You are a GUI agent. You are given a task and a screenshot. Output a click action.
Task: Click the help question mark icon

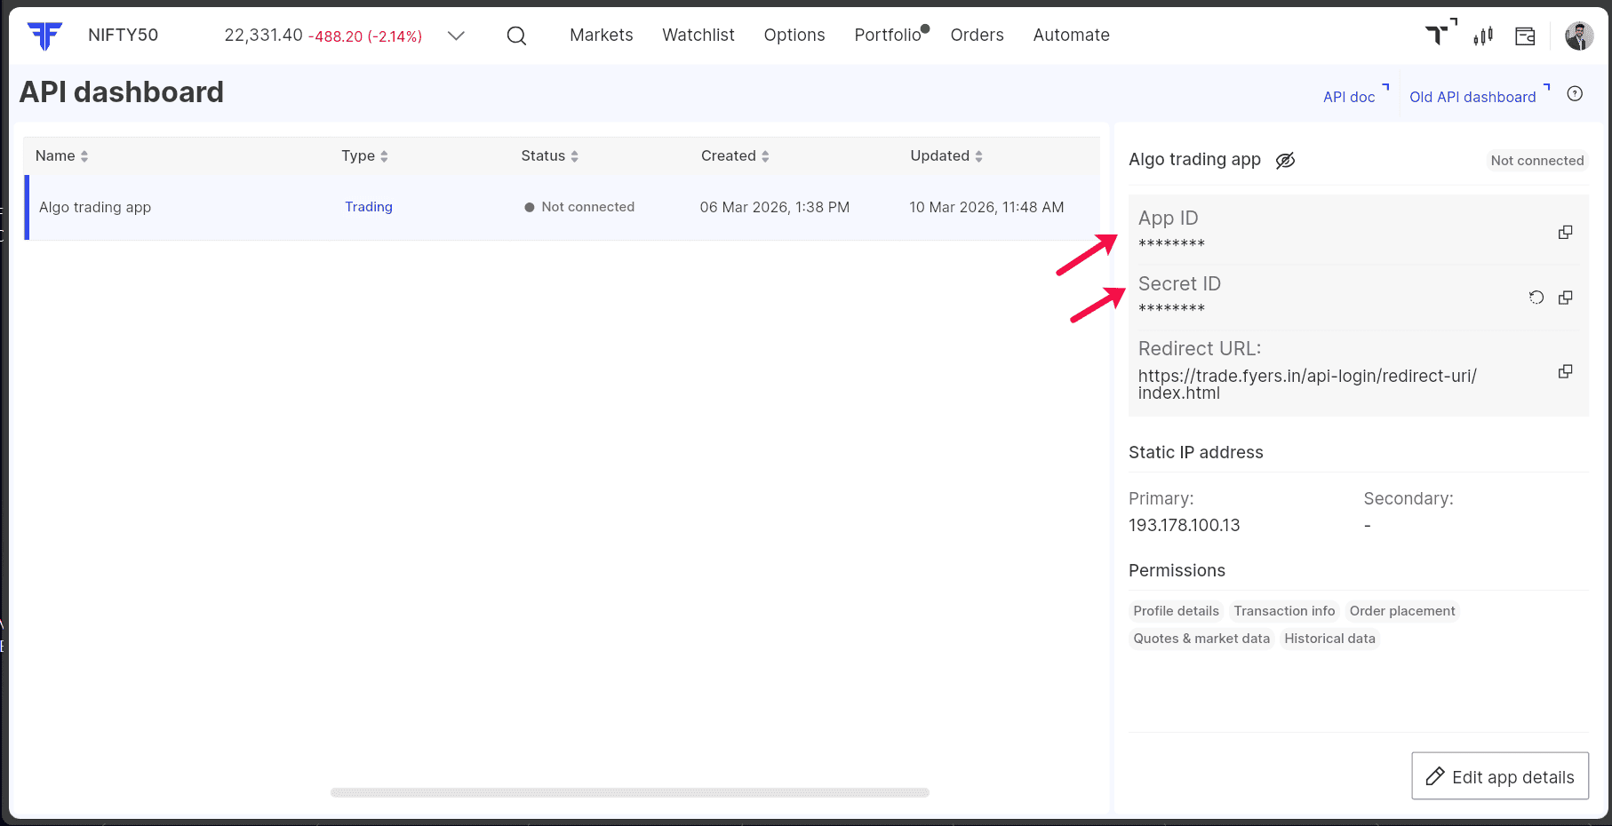[x=1575, y=94]
